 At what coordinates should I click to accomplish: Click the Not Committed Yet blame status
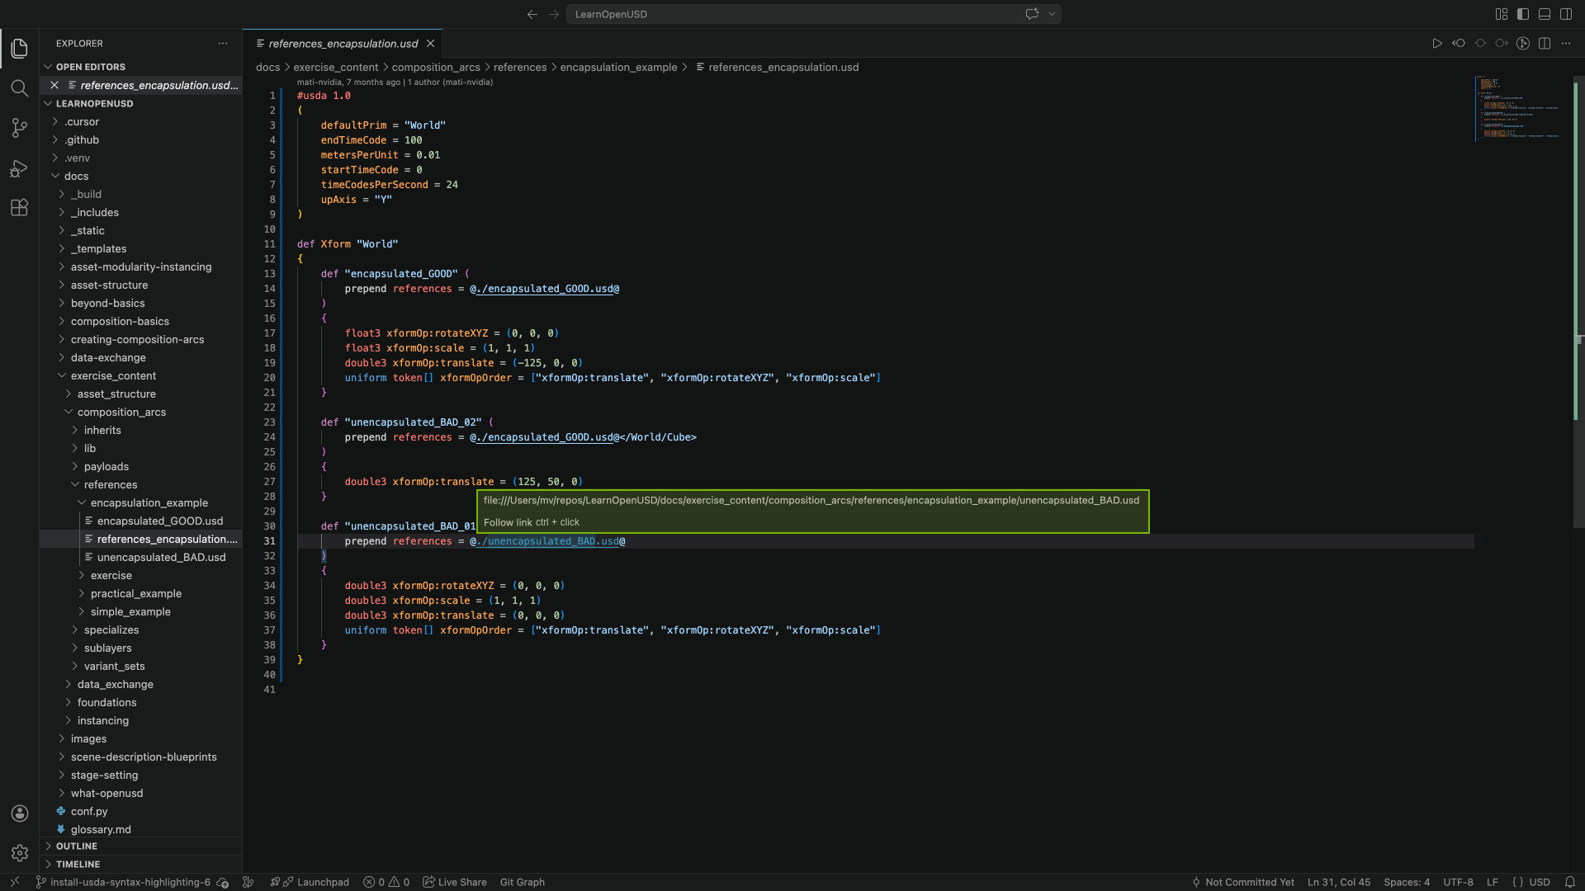tap(1243, 883)
